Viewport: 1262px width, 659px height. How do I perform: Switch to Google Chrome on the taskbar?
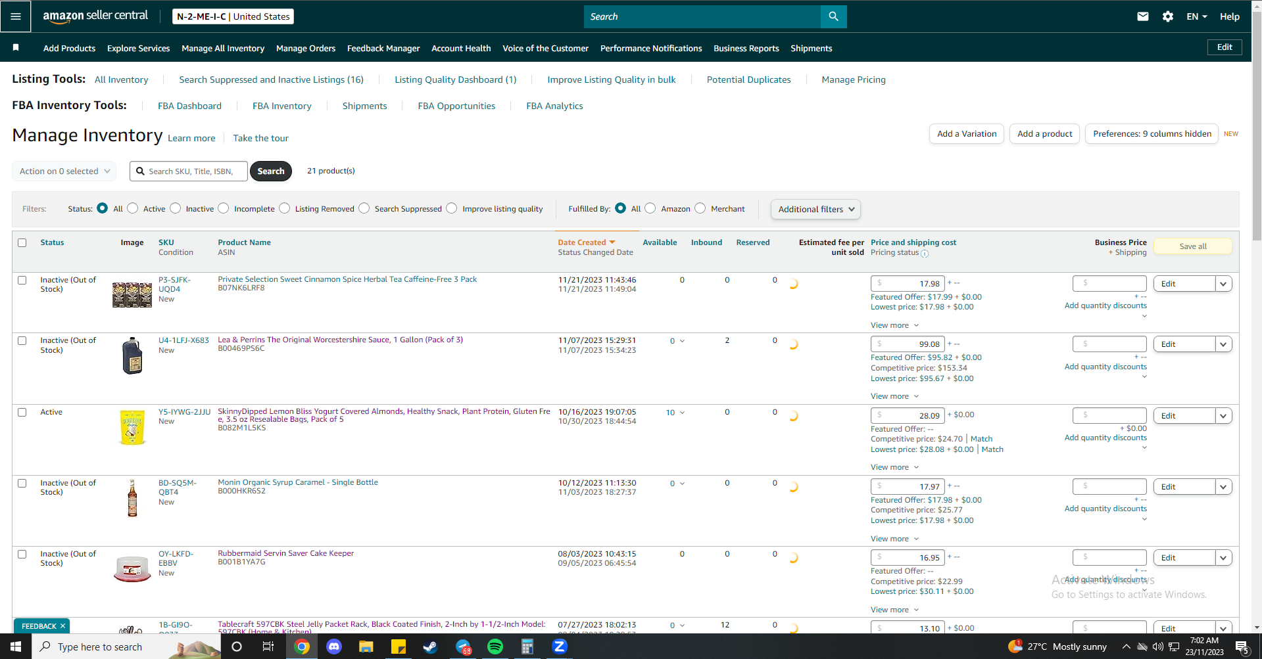tap(302, 647)
